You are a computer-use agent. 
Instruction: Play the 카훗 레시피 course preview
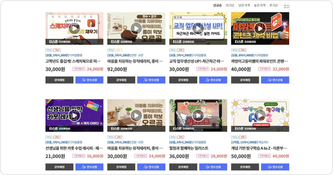click(74, 116)
